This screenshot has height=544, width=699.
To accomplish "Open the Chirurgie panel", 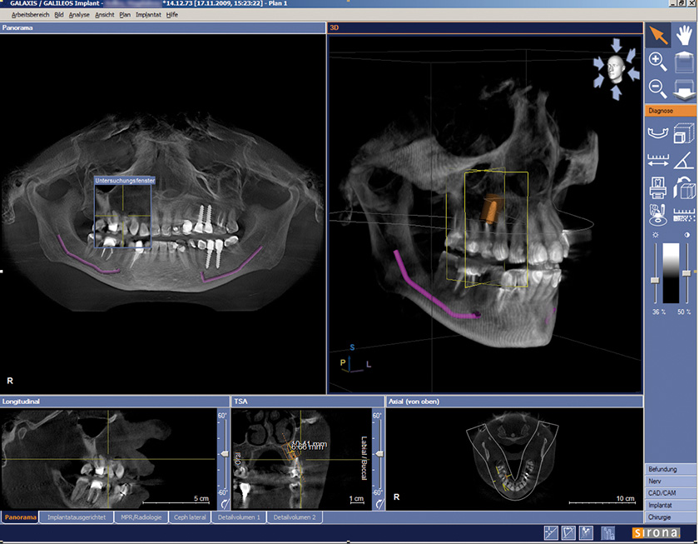I will pyautogui.click(x=671, y=517).
